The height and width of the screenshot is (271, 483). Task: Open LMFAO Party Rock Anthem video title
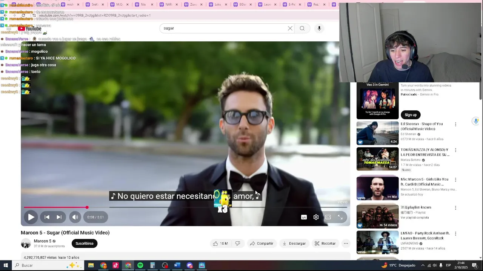425,236
